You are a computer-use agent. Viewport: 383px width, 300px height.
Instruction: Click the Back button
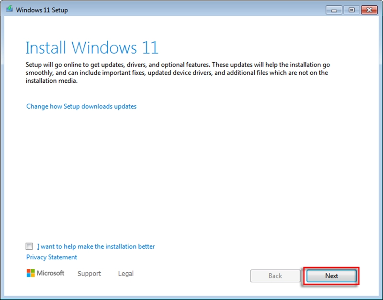tap(275, 276)
